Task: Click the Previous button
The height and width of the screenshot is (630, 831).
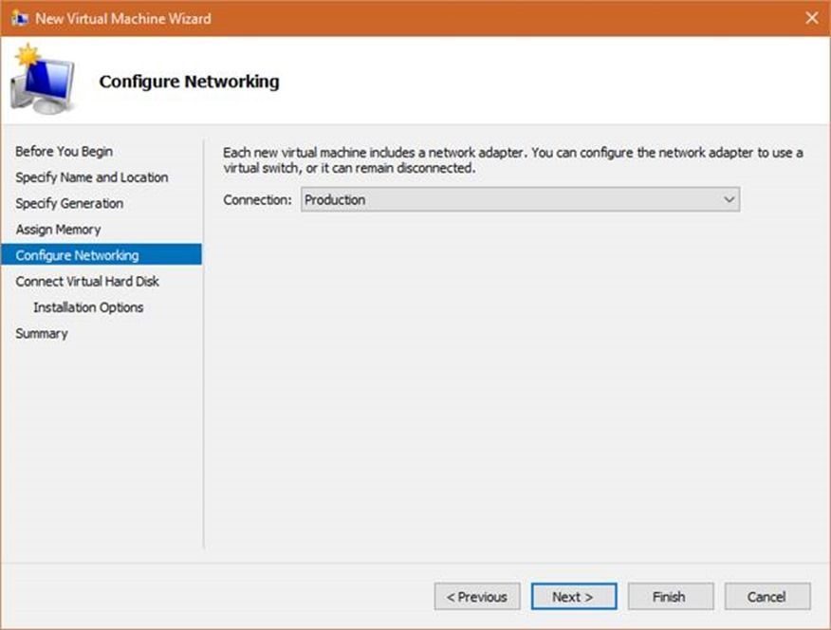Action: click(x=477, y=597)
